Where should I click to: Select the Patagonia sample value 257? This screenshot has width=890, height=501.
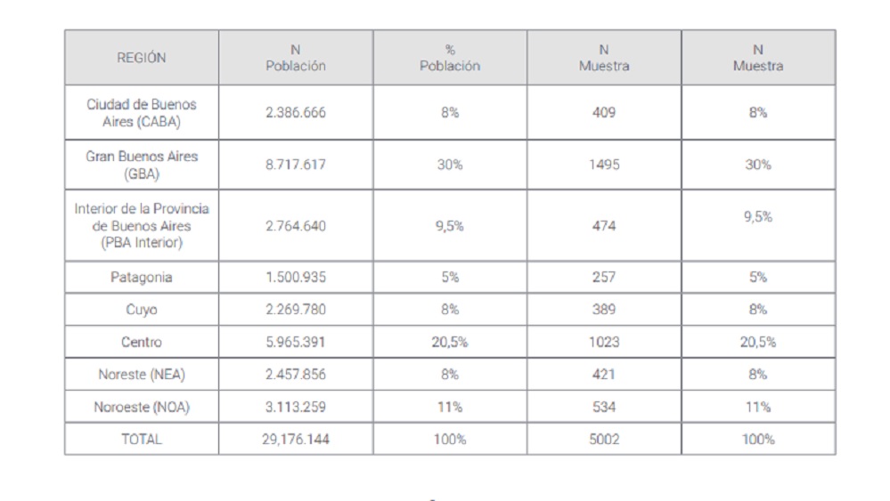[x=604, y=277]
